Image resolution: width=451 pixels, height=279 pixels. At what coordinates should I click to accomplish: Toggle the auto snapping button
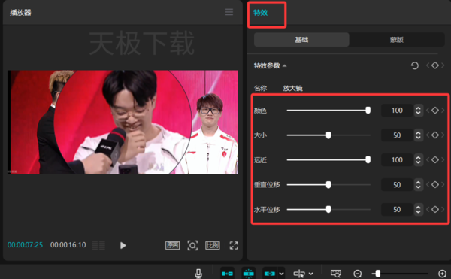[x=249, y=274]
